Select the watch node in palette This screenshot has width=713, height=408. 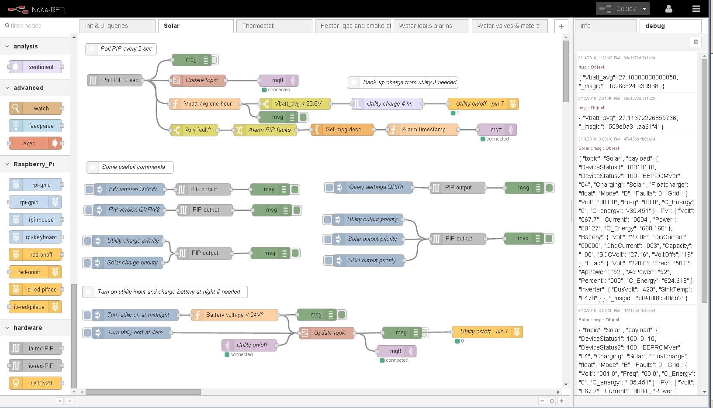tap(35, 108)
